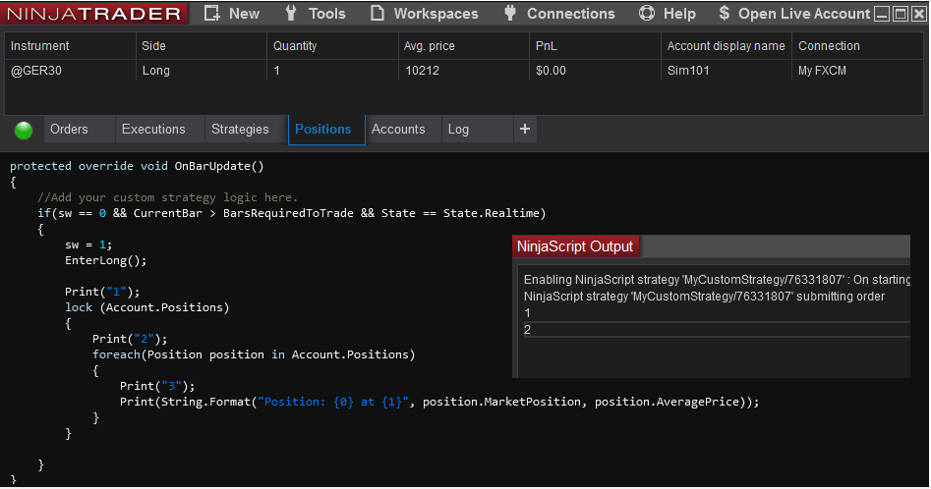This screenshot has width=931, height=489.
Task: Sort by Instrument column header
Action: [x=40, y=46]
